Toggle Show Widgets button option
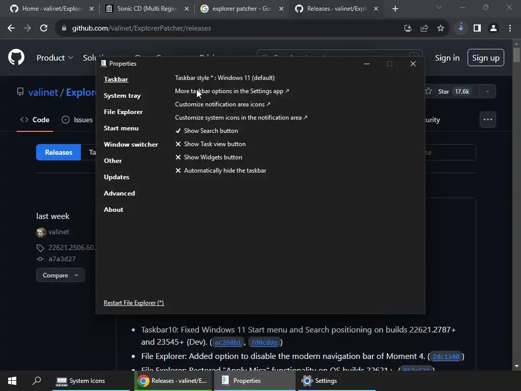521x391 pixels. (x=209, y=157)
